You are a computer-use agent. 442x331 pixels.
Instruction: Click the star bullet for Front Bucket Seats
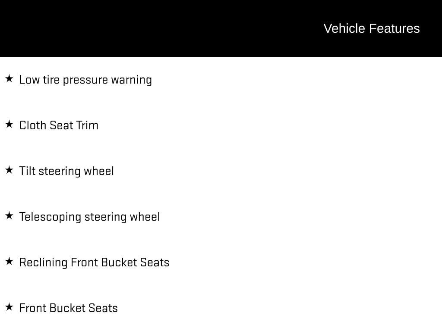coord(9,307)
